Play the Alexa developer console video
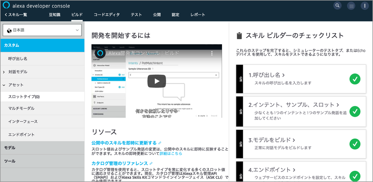The height and width of the screenshot is (182, 373). [157, 81]
